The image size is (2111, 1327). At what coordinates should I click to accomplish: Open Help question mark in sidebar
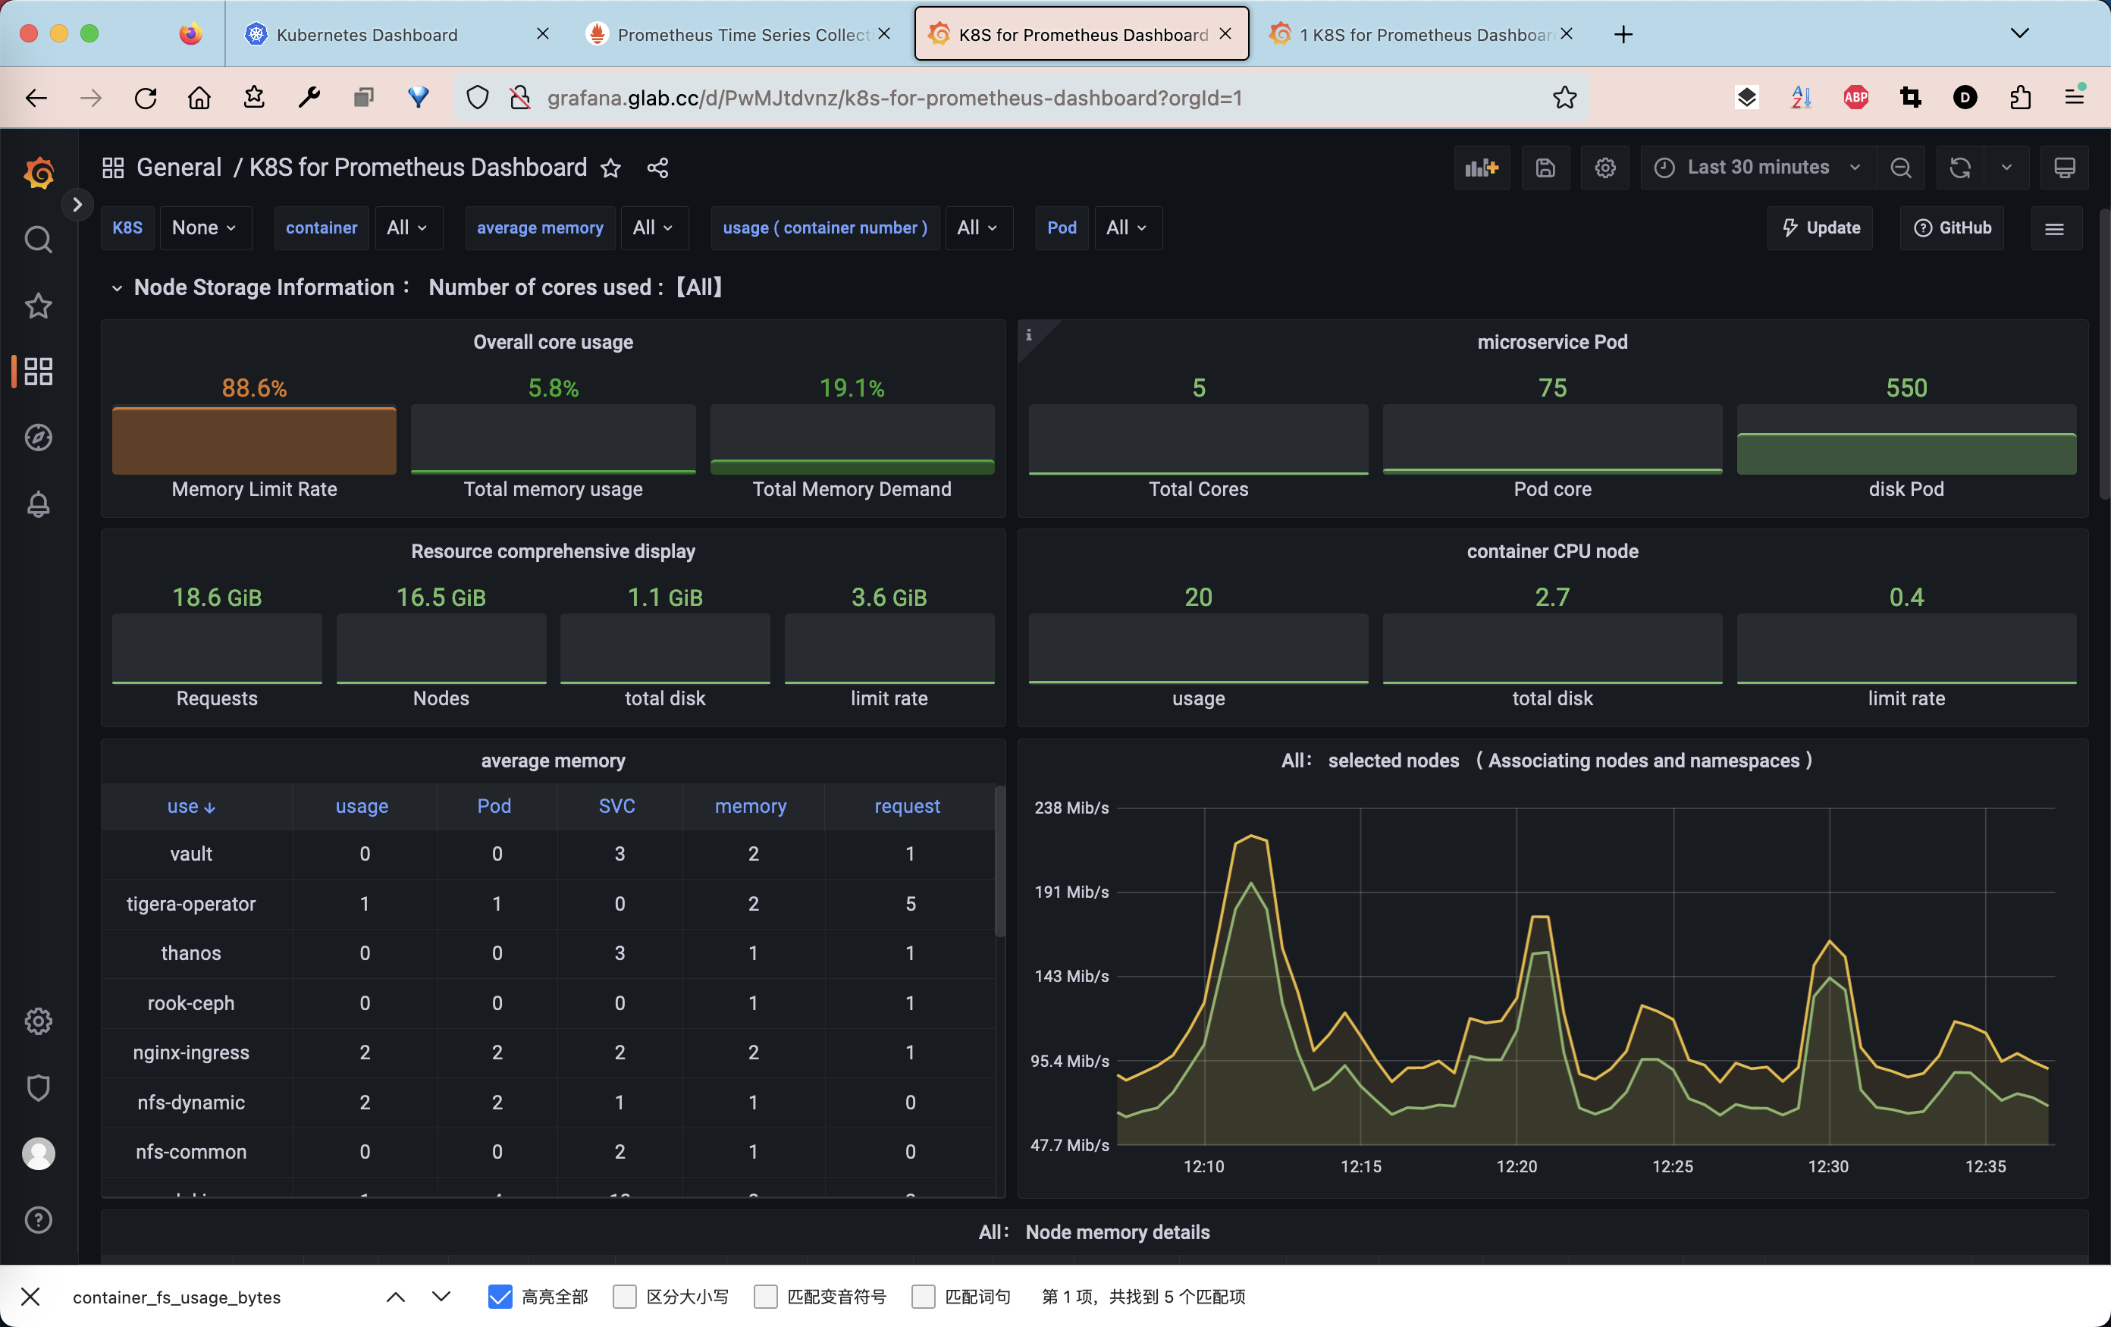[x=39, y=1219]
